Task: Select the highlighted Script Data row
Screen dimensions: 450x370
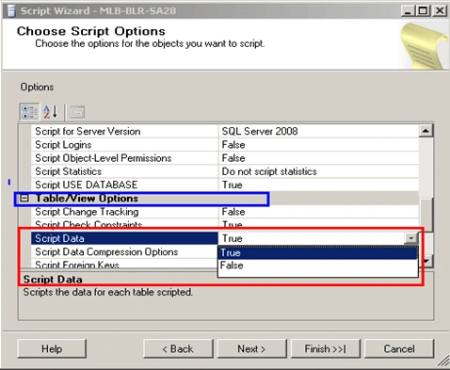Action: pos(124,238)
